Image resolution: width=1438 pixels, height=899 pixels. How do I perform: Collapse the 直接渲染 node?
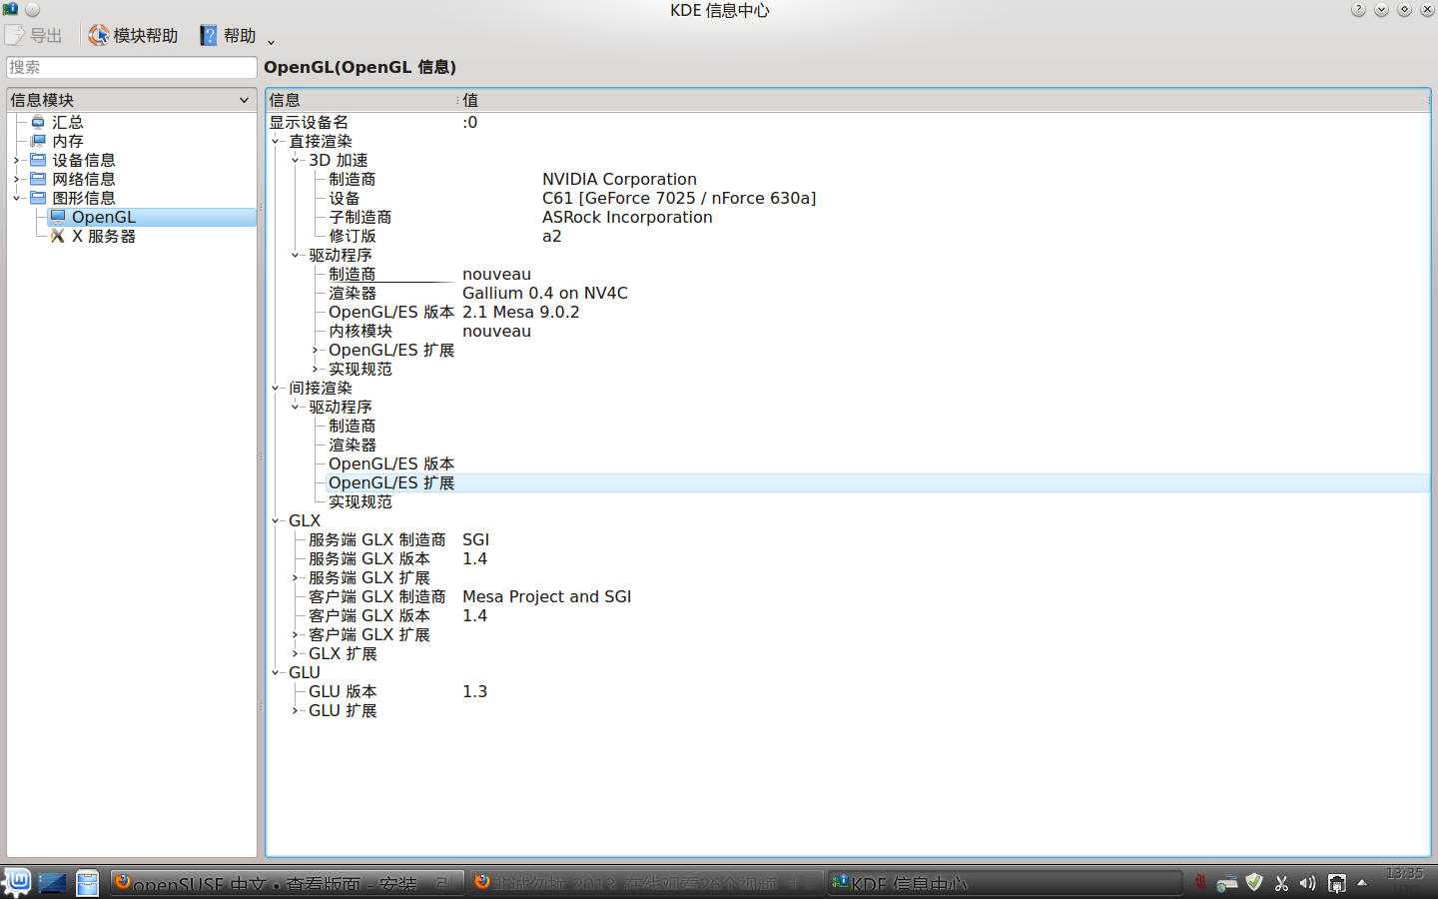tap(276, 141)
